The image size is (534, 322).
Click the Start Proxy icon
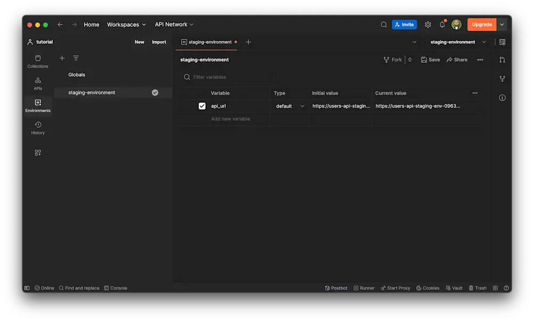[x=396, y=287]
